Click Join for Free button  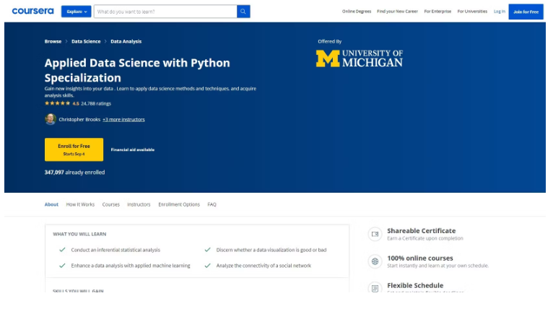(526, 12)
